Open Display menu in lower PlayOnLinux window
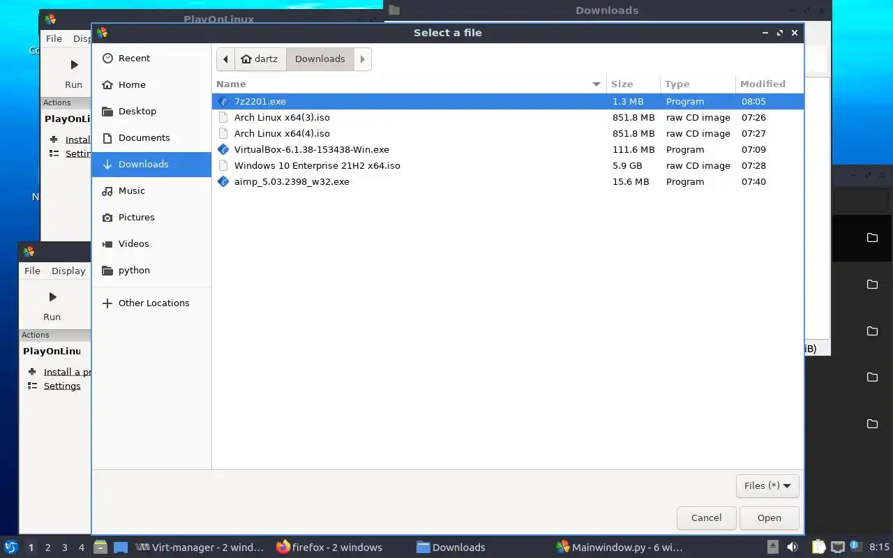 point(68,271)
